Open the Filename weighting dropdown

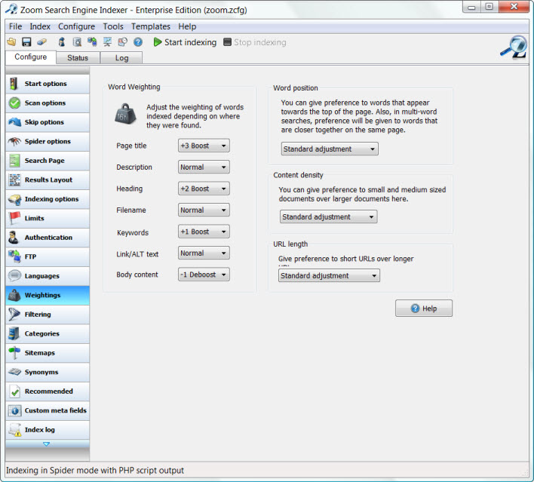click(204, 210)
